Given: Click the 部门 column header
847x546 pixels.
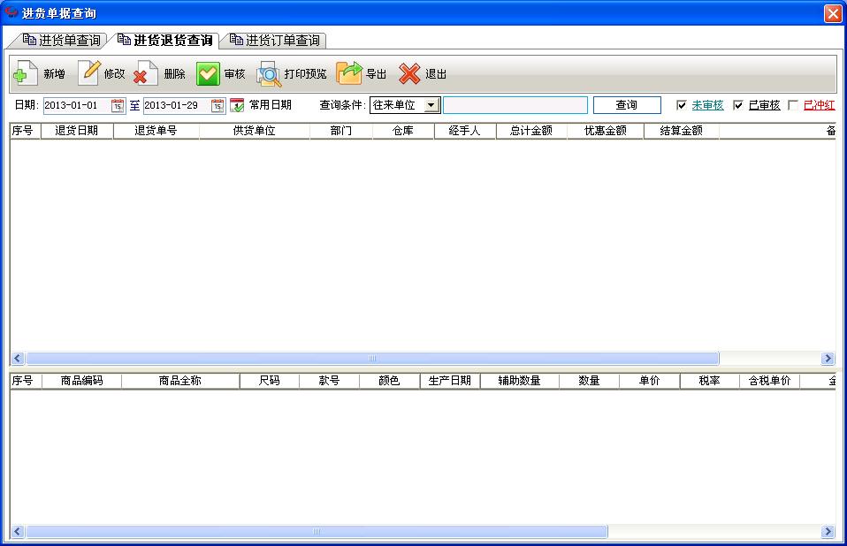Looking at the screenshot, I should click(341, 131).
